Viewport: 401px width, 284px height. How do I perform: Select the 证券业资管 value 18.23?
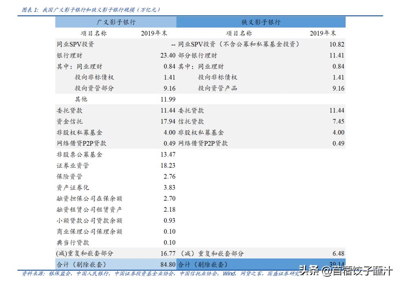(x=169, y=165)
